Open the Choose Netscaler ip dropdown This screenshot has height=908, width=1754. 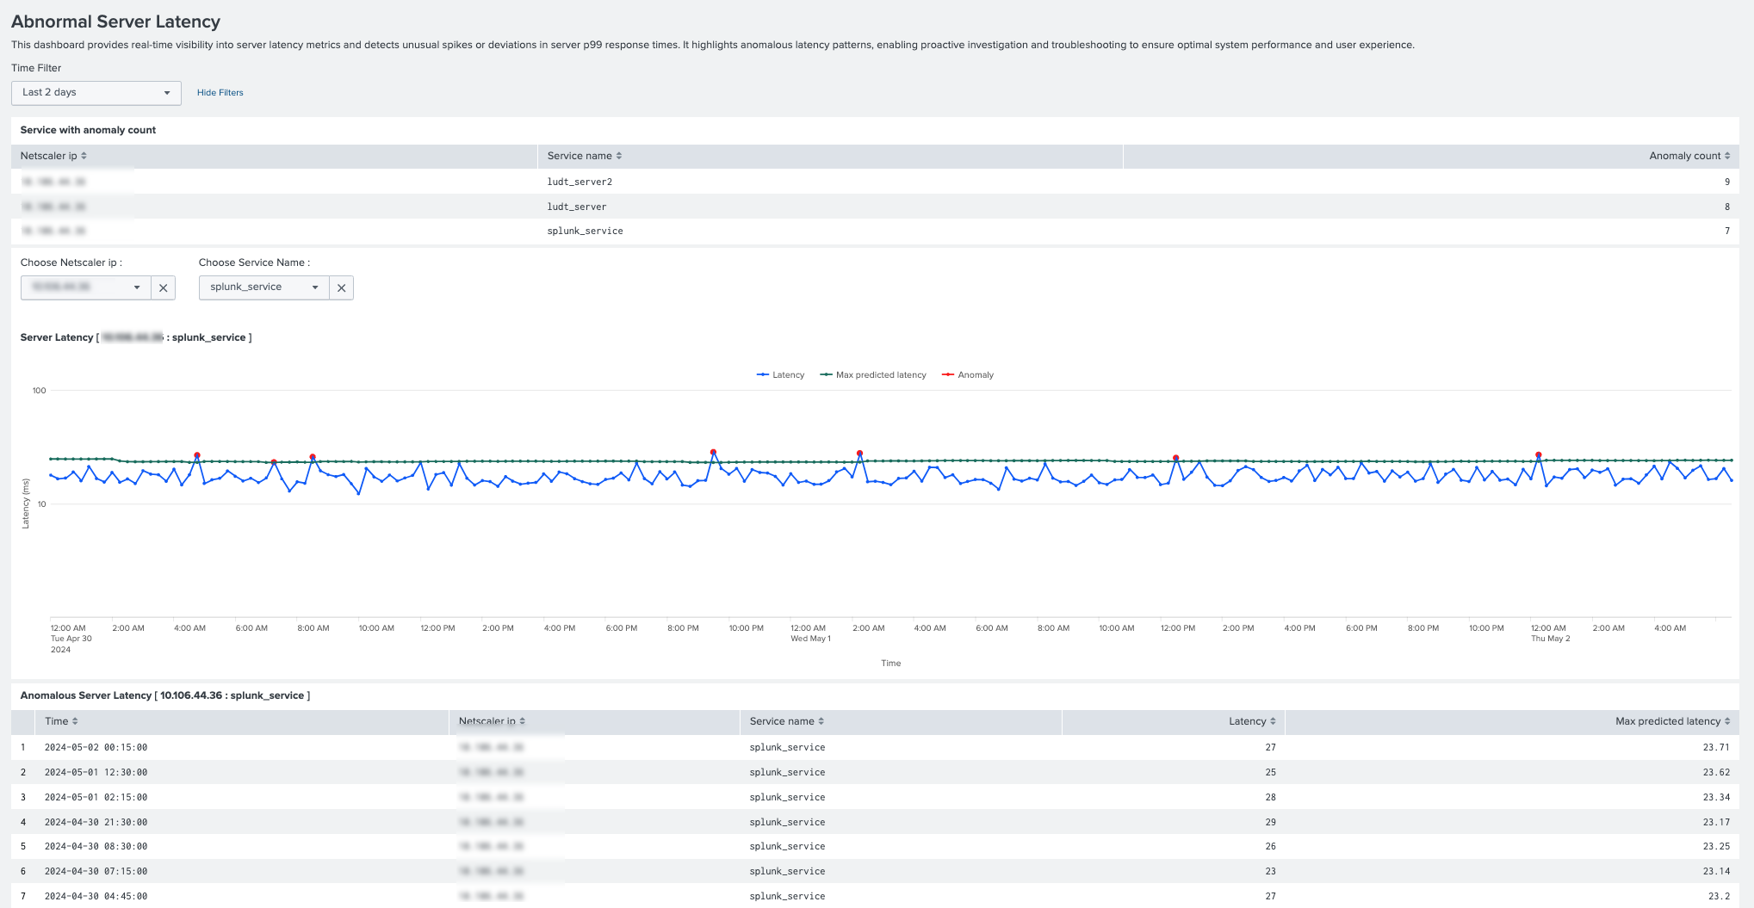pyautogui.click(x=85, y=287)
